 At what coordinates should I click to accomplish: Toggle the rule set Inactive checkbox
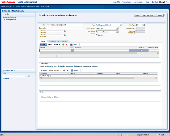97,35
